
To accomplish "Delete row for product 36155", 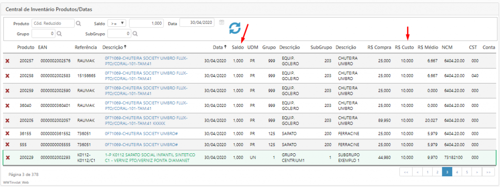I will (x=7, y=133).
